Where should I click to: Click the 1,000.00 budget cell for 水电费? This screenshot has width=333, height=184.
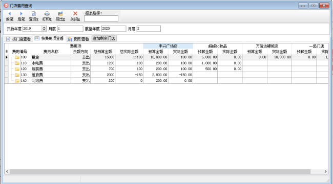[x=205, y=63]
